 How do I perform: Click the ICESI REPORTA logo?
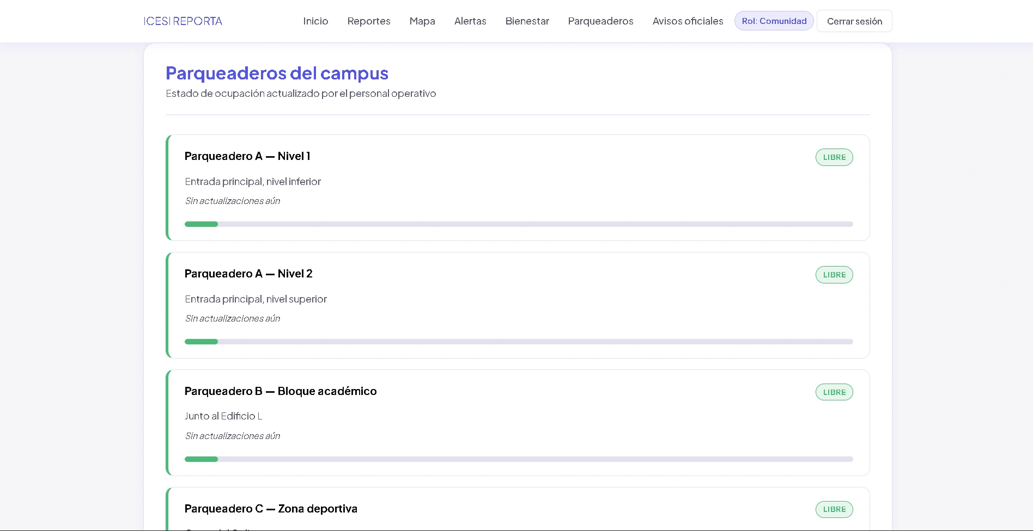pyautogui.click(x=183, y=21)
